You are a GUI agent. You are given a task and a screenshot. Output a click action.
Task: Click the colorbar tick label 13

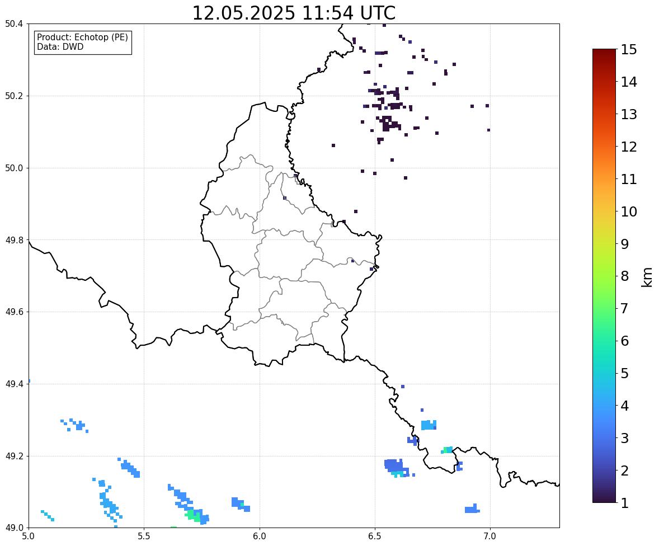point(629,114)
